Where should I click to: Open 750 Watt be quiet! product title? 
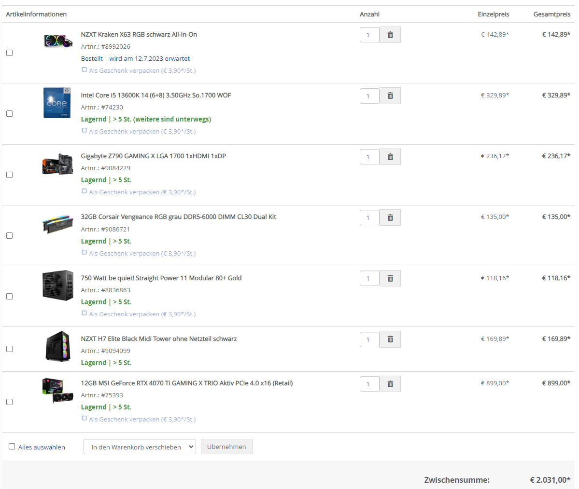pos(161,278)
